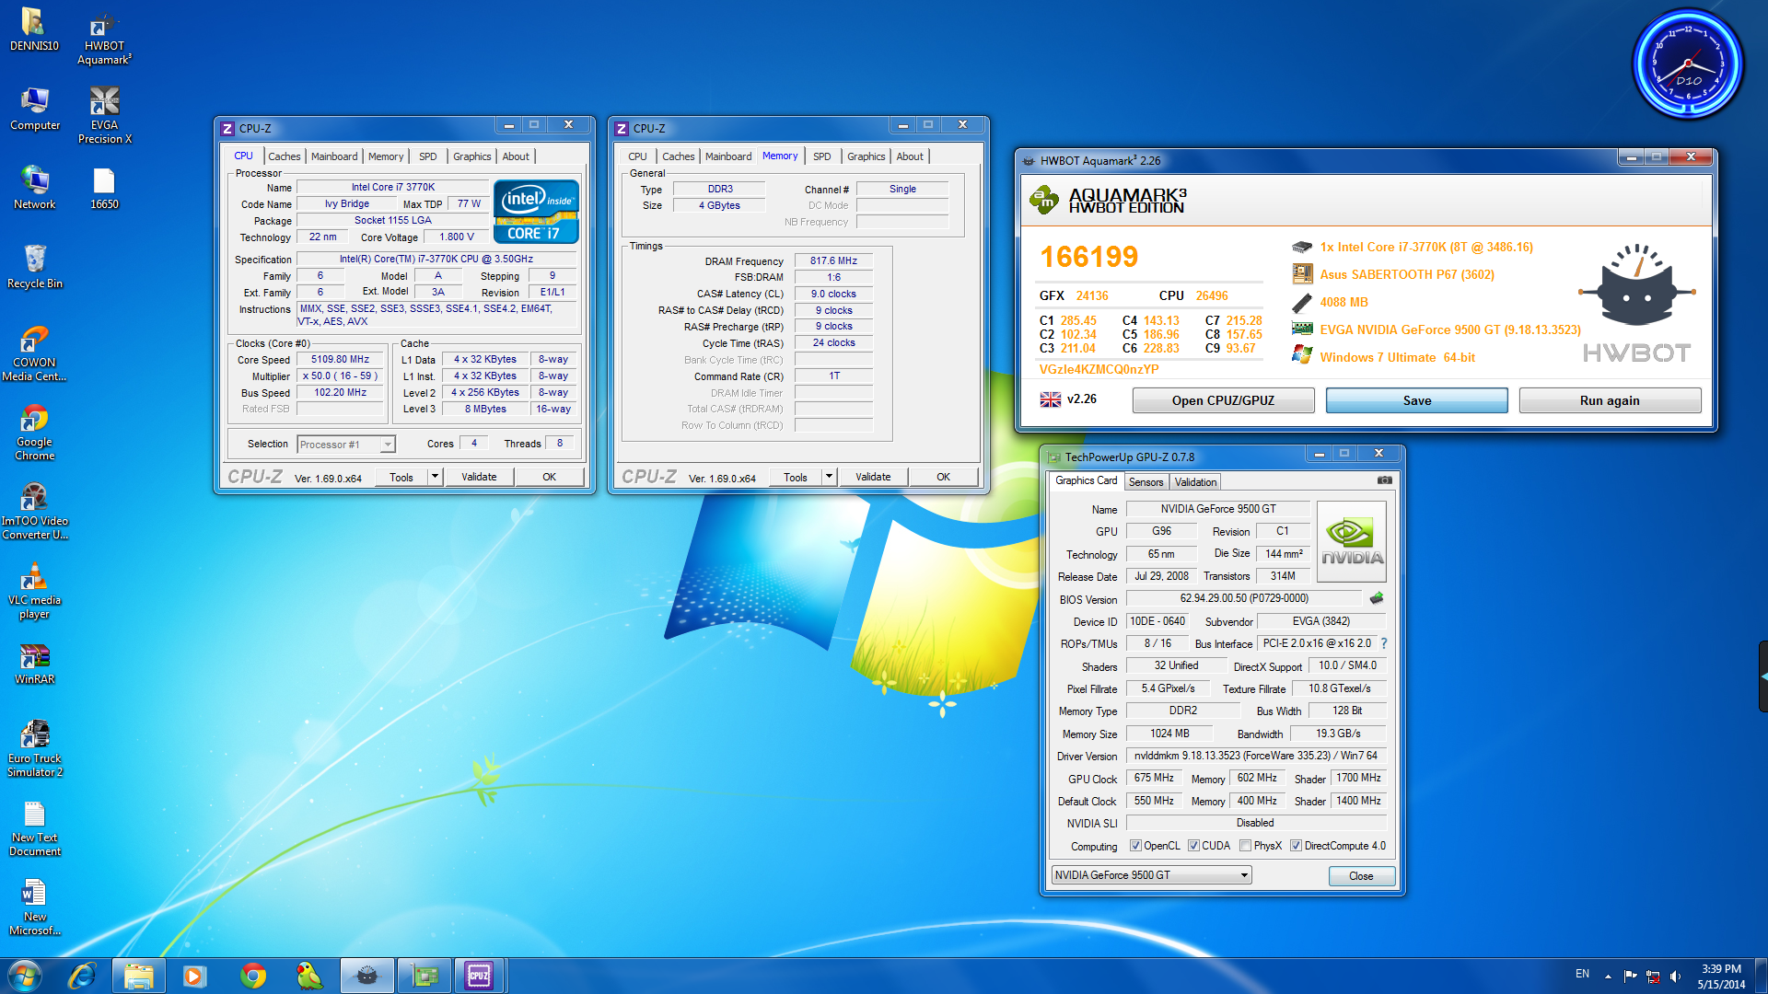Launch WinRAR desktop shortcut
Viewport: 1768px width, 994px height.
coord(34,663)
